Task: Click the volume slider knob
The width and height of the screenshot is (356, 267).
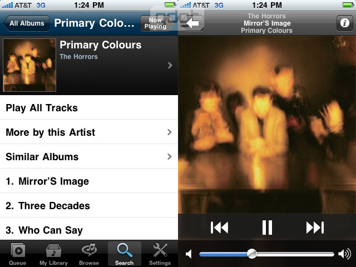Action: click(x=252, y=254)
